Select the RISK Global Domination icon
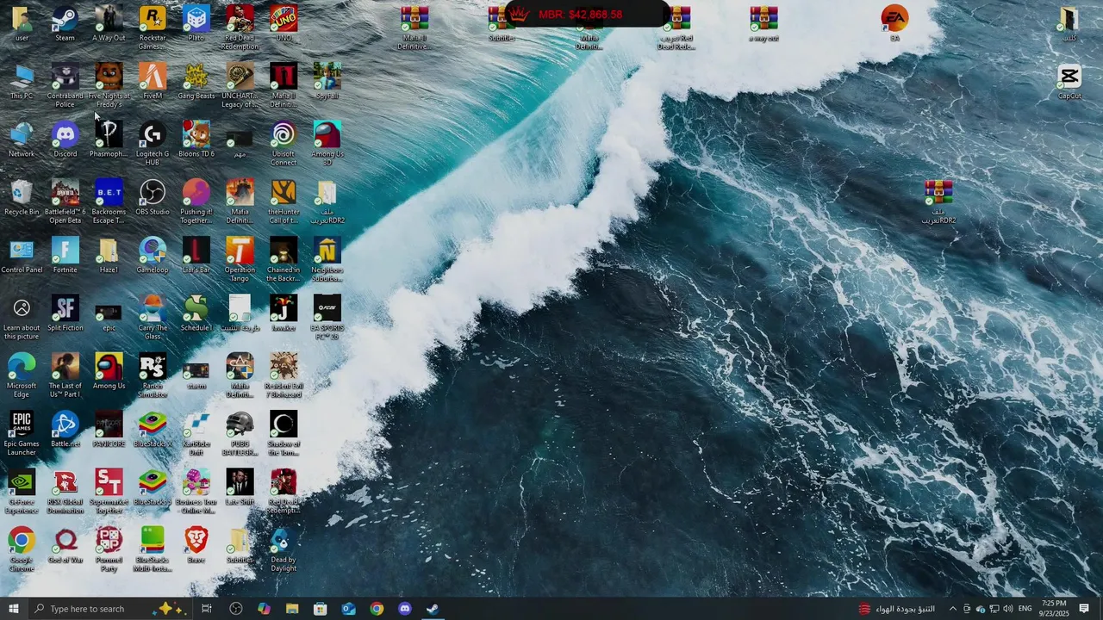This screenshot has height=620, width=1103. click(65, 492)
